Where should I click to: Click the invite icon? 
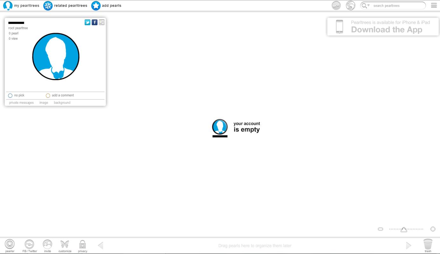(47, 246)
